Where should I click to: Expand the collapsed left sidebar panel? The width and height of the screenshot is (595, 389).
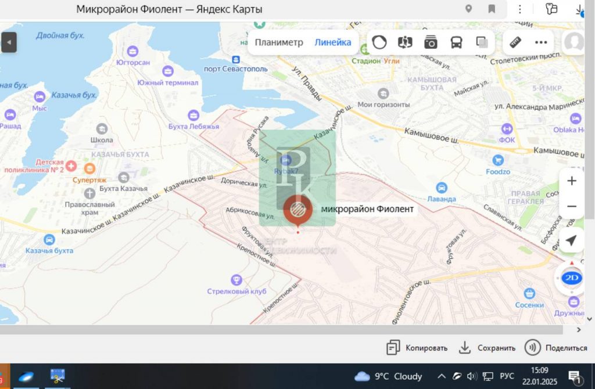(9, 42)
